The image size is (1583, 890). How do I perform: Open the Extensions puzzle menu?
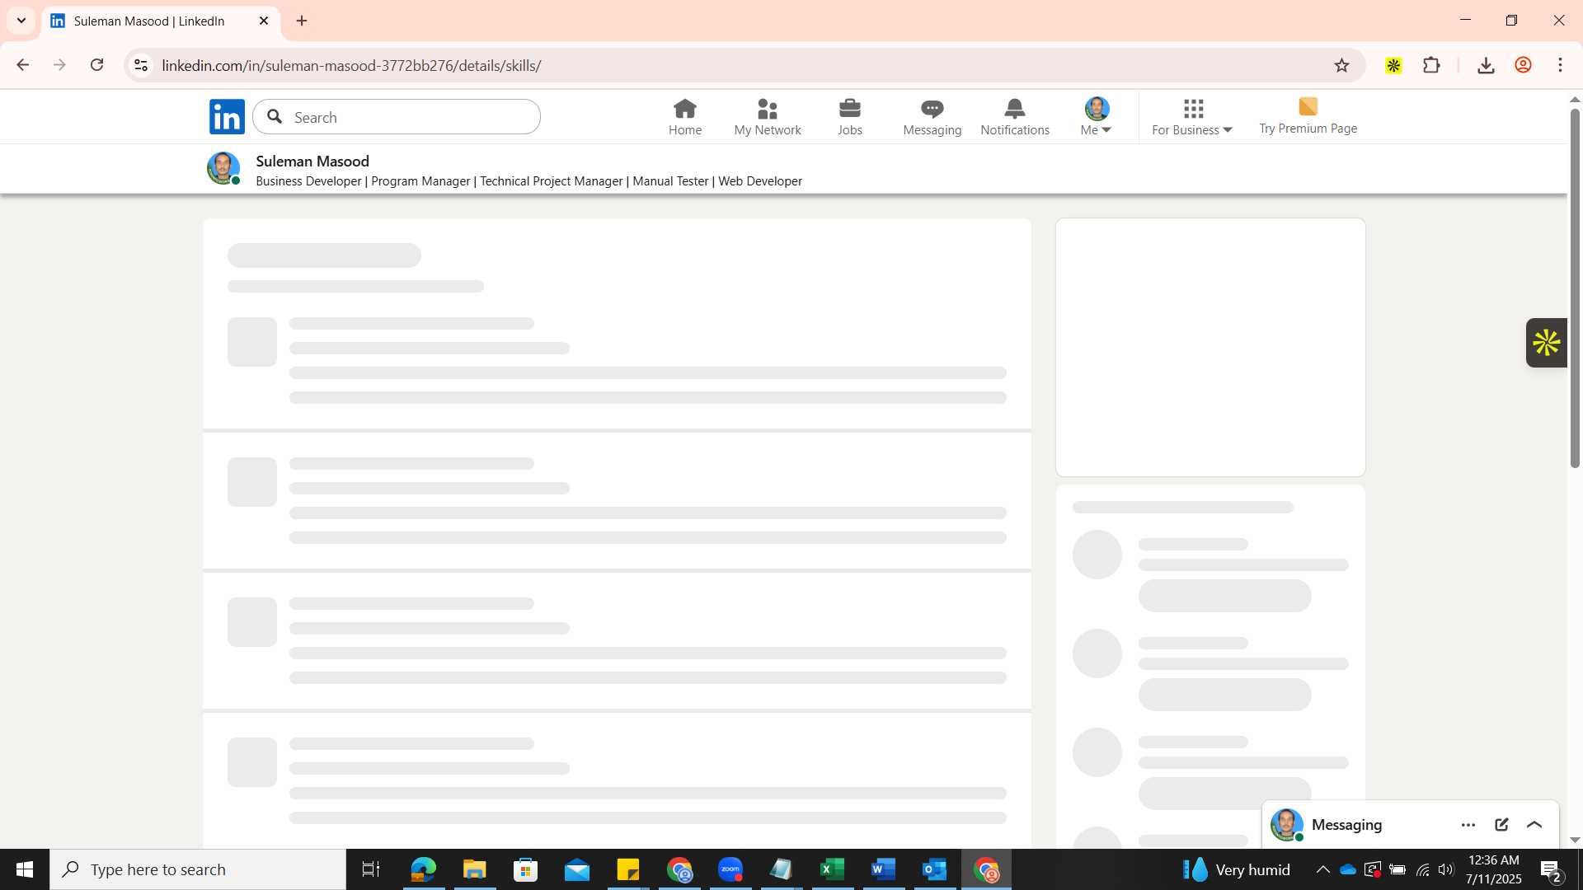click(1431, 65)
